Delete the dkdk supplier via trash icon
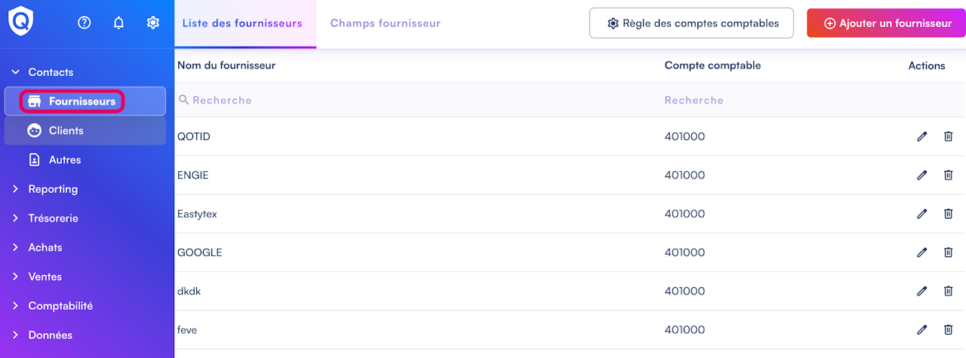The image size is (966, 358). click(x=949, y=291)
